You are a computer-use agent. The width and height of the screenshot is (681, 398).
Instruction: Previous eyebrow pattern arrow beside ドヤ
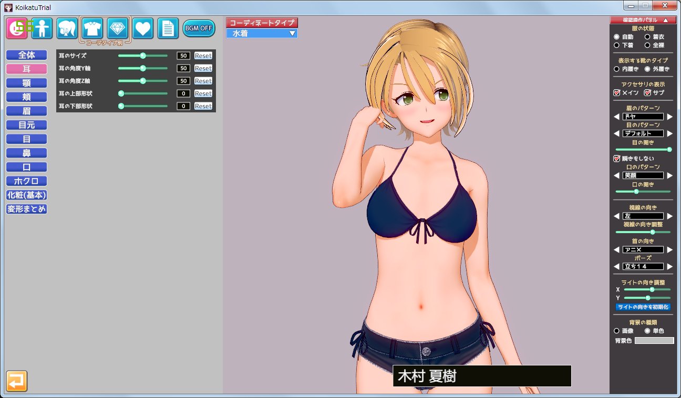(617, 117)
